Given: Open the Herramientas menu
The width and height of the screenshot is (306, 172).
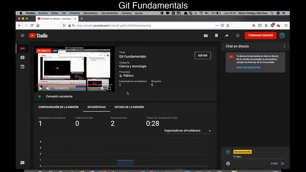Looking at the screenshot, I should coord(109,13).
